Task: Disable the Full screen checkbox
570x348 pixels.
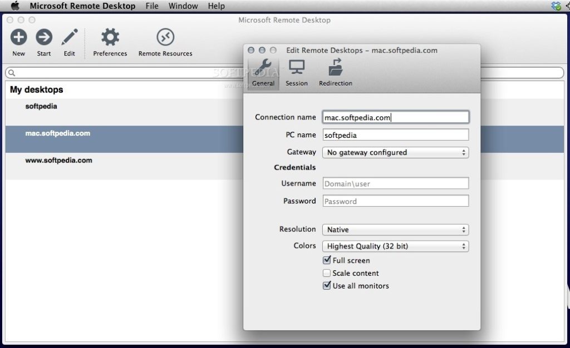Action: pyautogui.click(x=326, y=260)
